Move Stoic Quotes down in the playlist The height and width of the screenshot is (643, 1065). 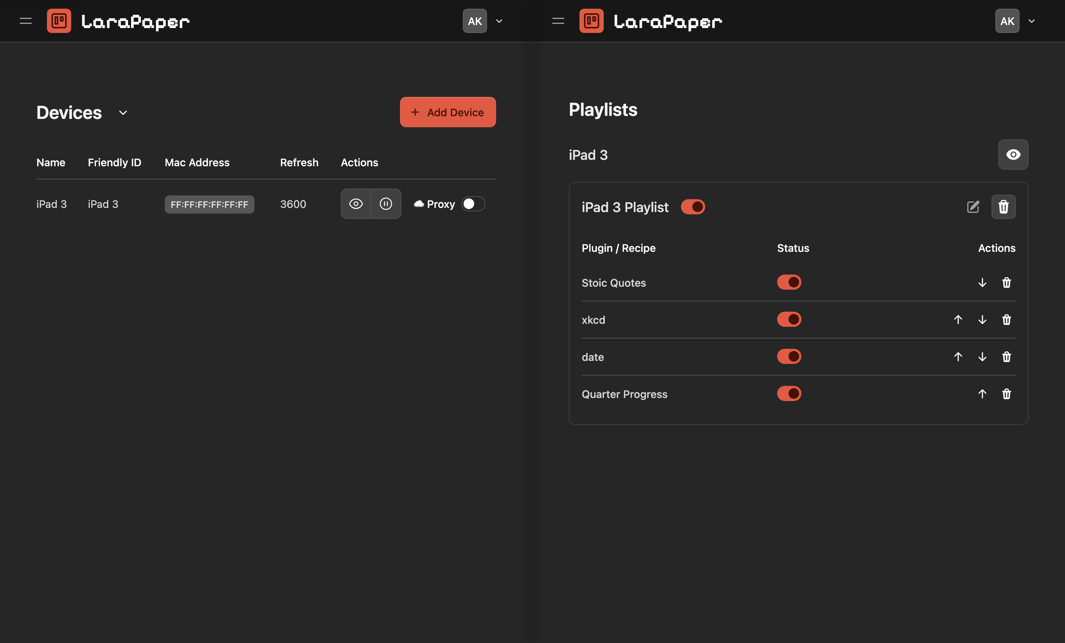tap(982, 282)
